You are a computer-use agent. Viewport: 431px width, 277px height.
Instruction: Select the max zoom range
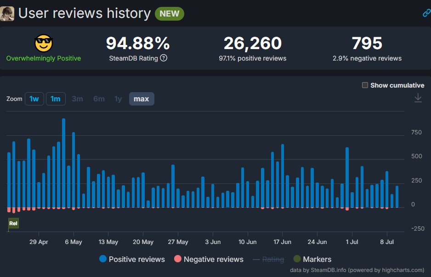click(142, 99)
